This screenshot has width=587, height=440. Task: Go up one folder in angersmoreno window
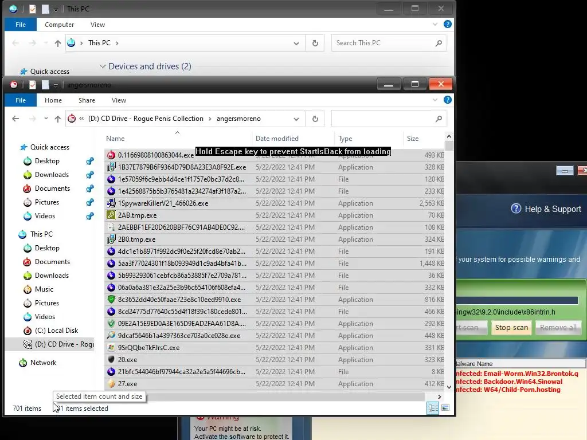pos(58,119)
